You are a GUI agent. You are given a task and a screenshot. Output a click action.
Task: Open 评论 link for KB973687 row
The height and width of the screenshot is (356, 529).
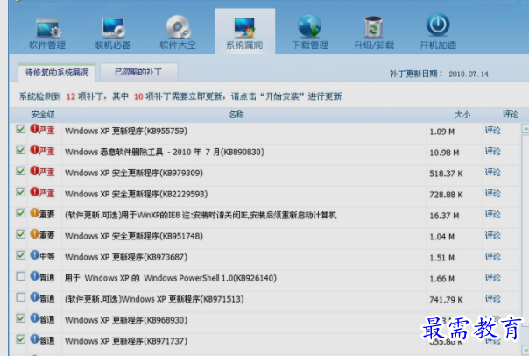coord(492,256)
